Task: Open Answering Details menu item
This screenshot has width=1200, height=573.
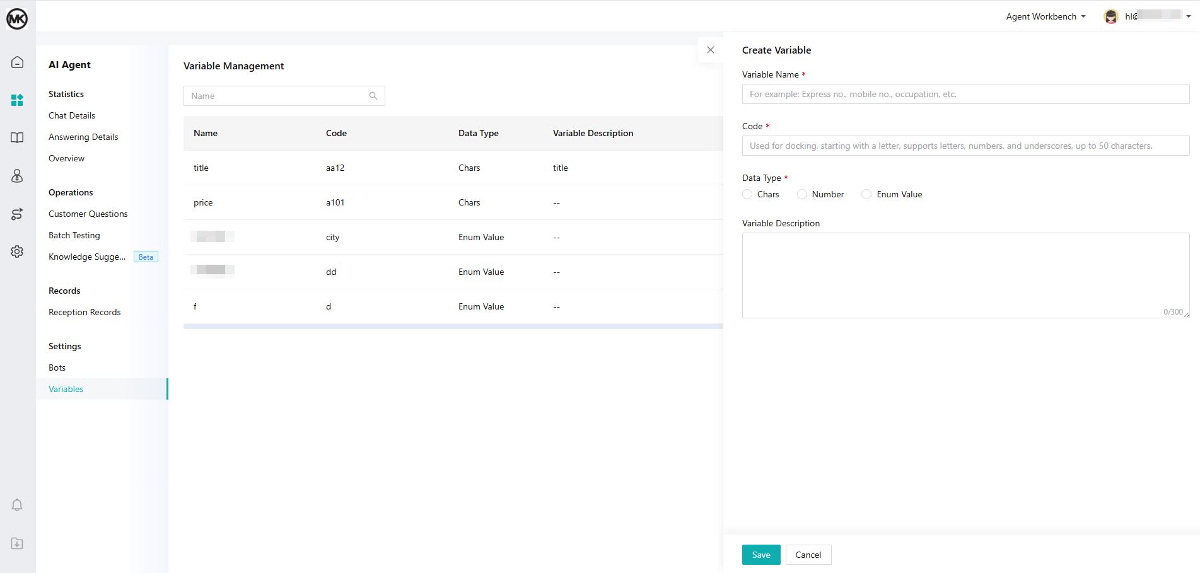Action: (x=83, y=137)
